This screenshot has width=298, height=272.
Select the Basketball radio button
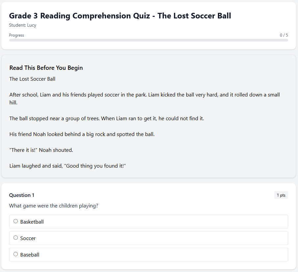15,221
